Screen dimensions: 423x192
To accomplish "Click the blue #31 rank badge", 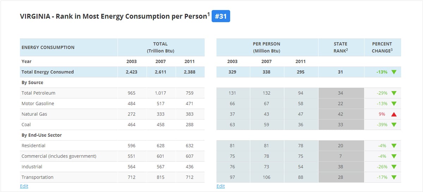I will (221, 17).
